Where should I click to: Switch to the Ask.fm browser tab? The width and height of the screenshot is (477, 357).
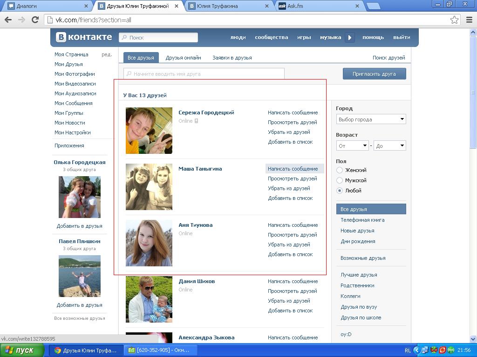[x=318, y=6]
